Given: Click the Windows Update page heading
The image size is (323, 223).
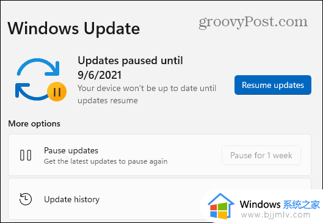Looking at the screenshot, I should (x=74, y=29).
